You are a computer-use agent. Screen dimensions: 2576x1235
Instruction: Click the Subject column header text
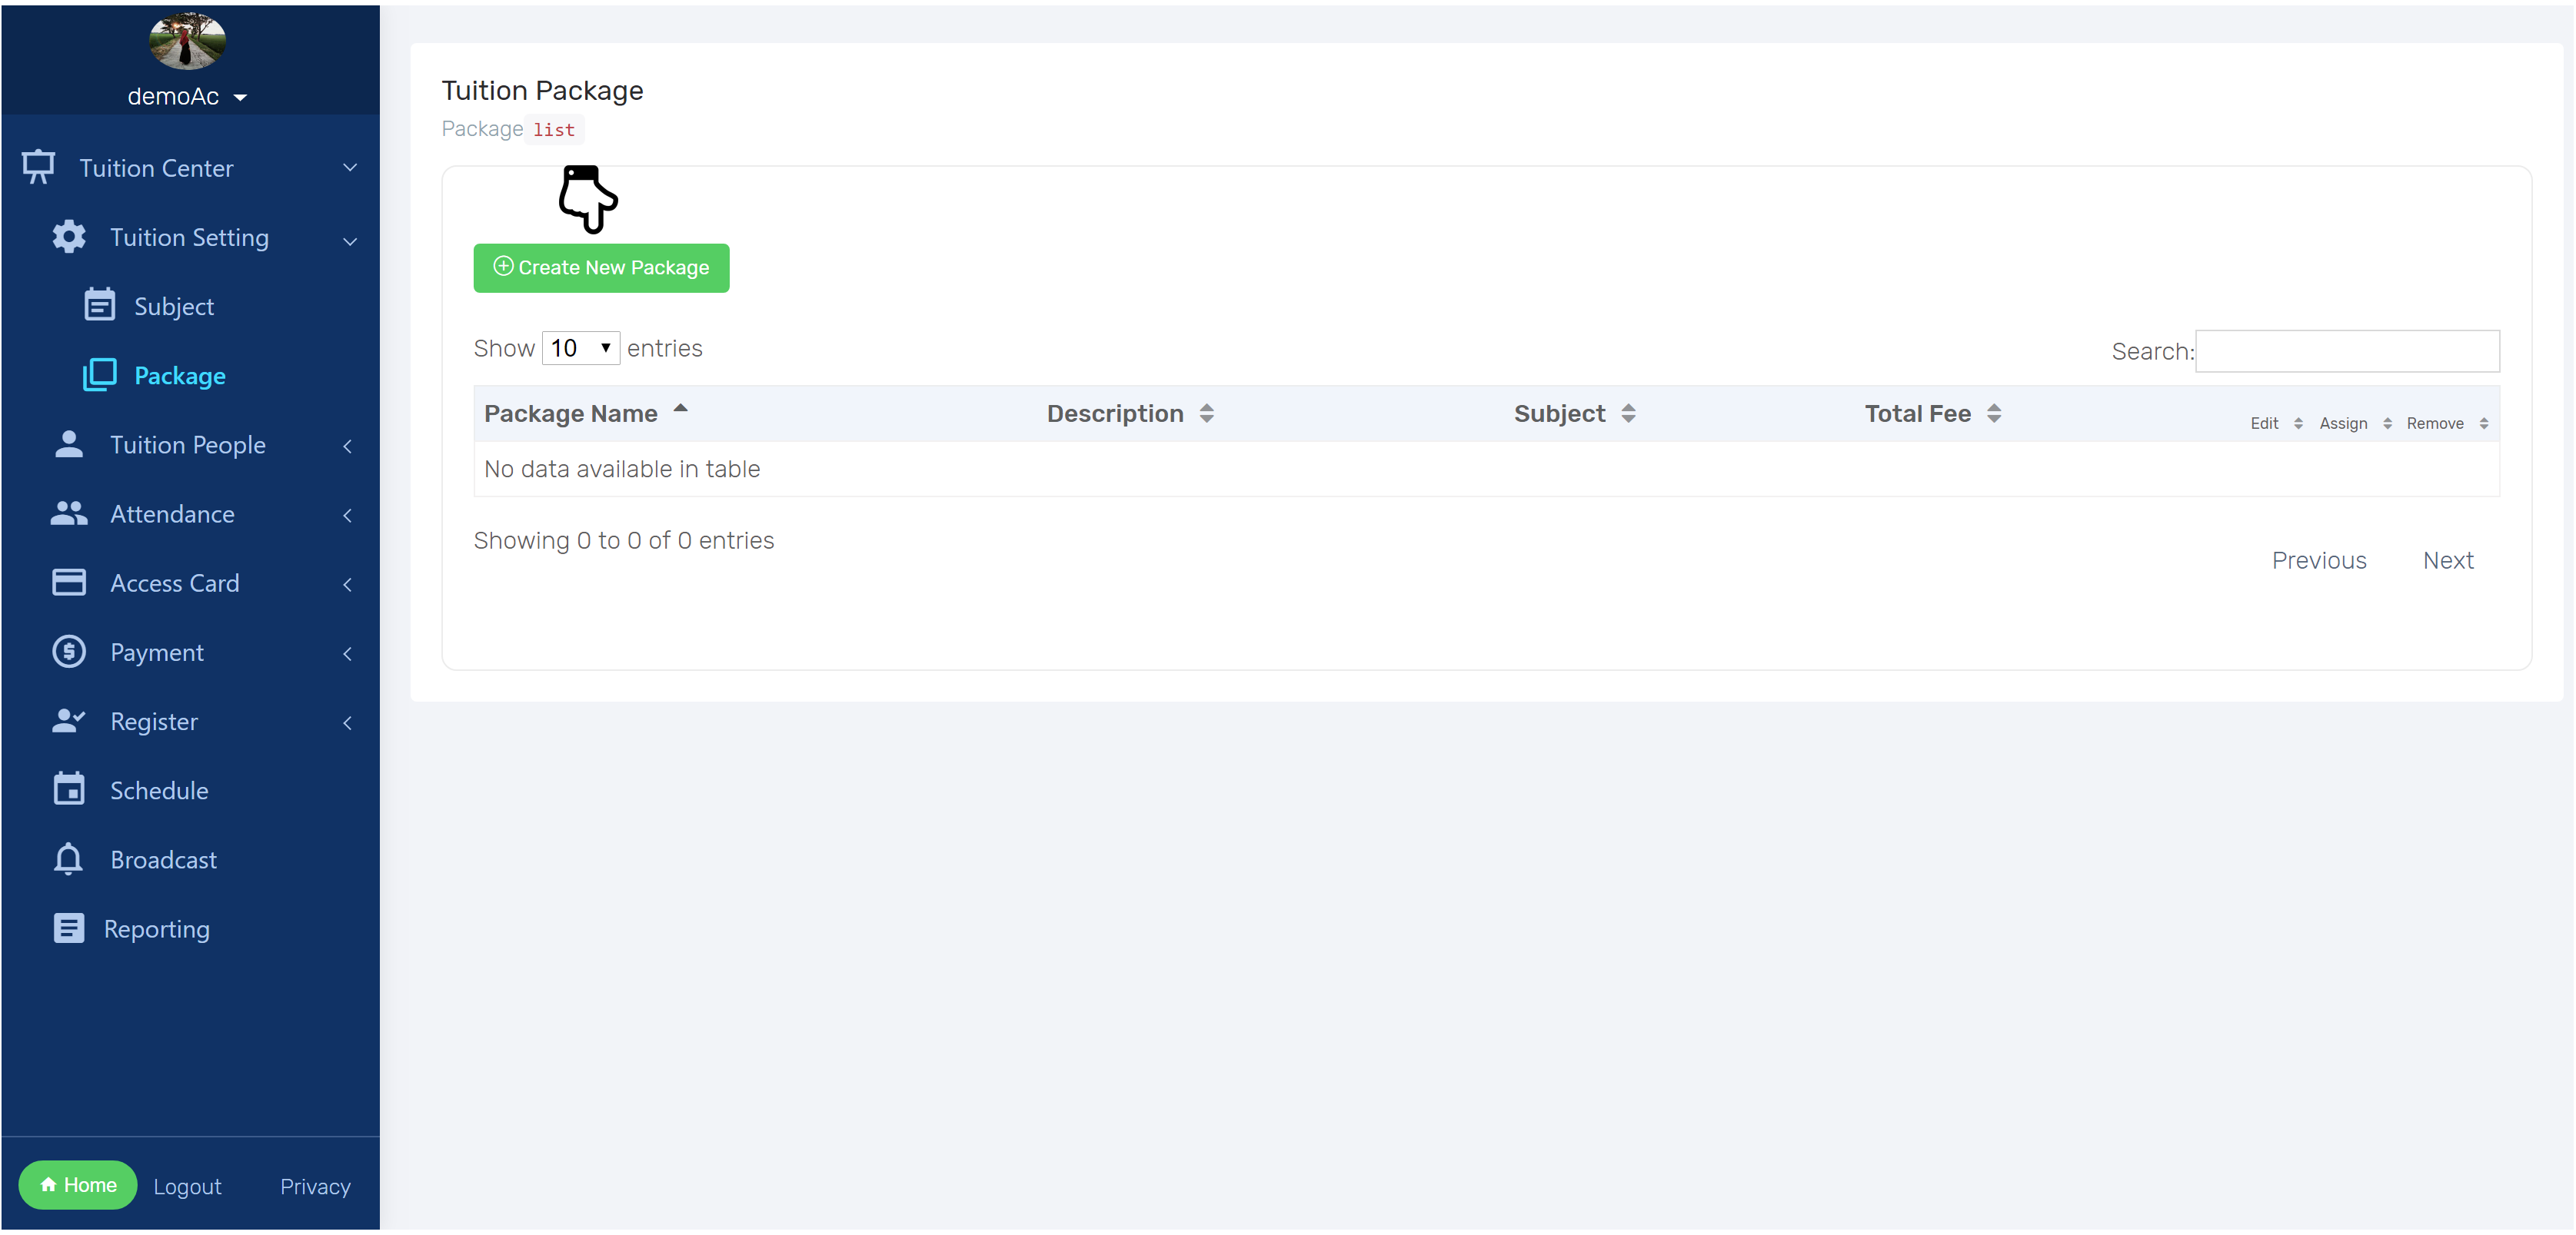tap(1560, 413)
